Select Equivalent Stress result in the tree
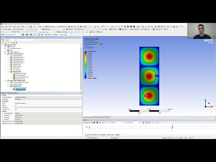This screenshot has width=216, height=162. (x=20, y=79)
